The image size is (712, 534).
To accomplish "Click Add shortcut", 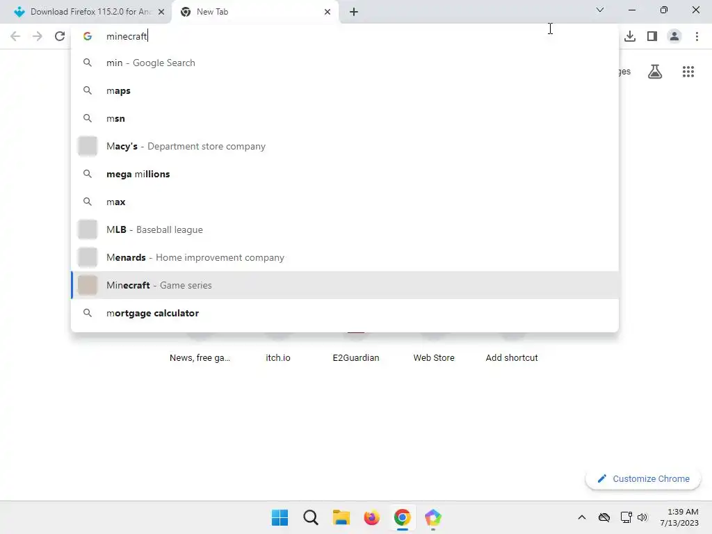I will (512, 358).
